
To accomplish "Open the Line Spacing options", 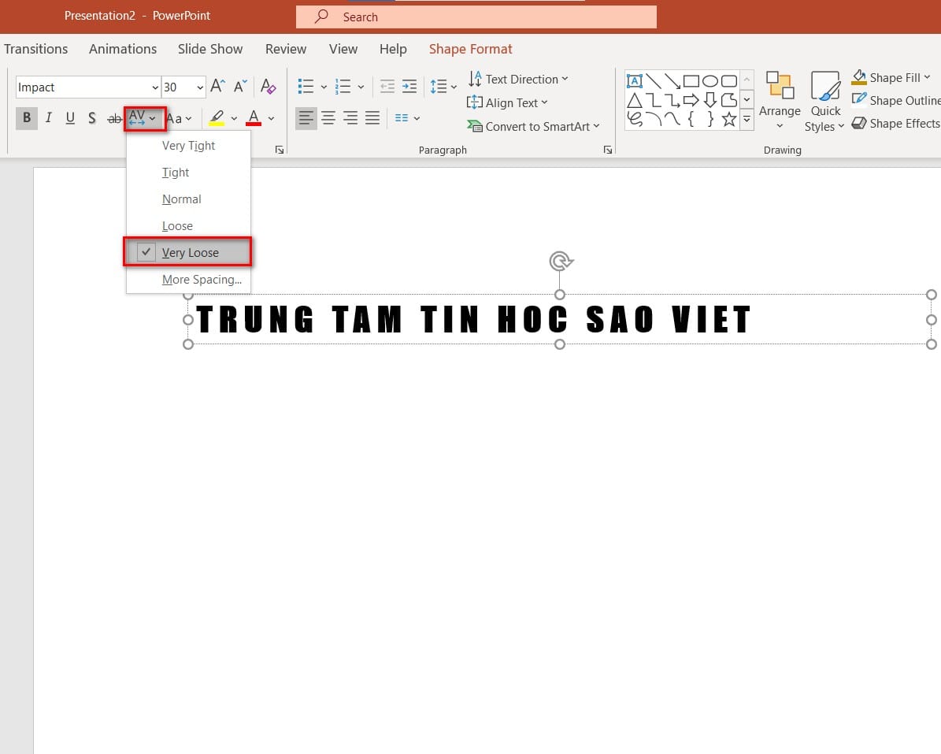I will (x=443, y=87).
